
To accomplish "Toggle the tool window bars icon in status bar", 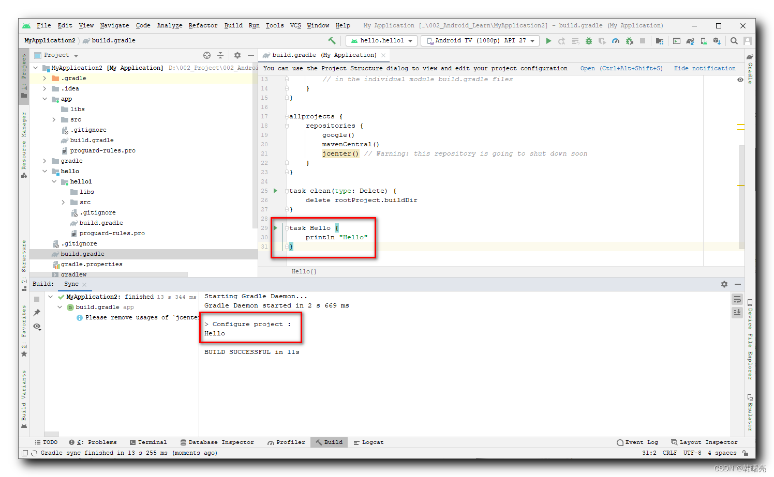I will point(24,453).
